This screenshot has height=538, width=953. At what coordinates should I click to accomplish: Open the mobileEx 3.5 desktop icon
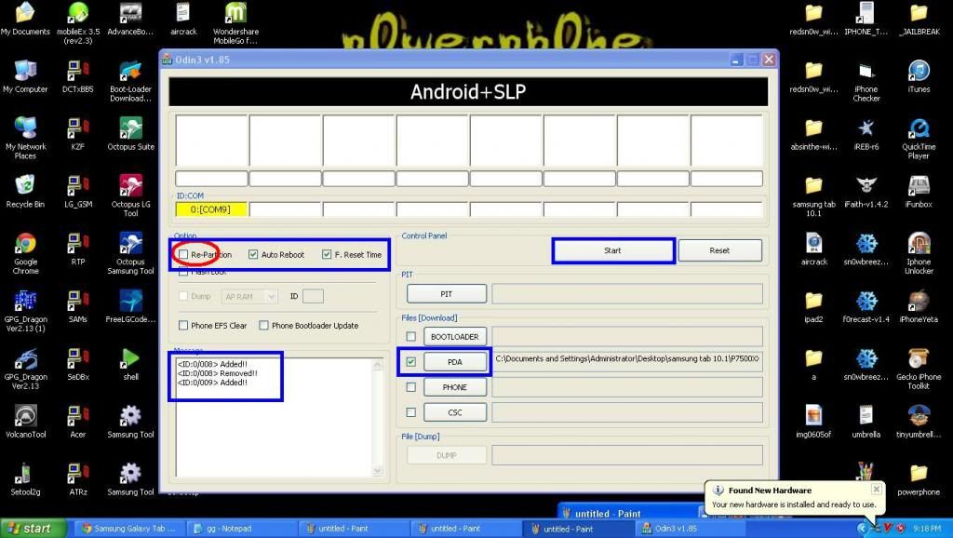click(x=78, y=23)
